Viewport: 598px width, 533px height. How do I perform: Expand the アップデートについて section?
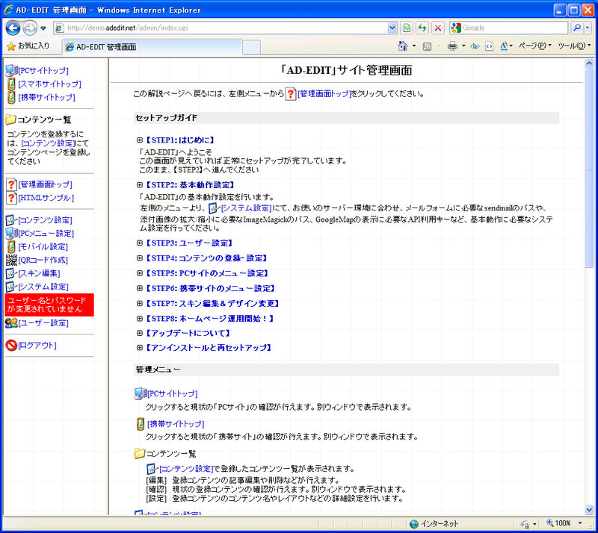pos(140,334)
